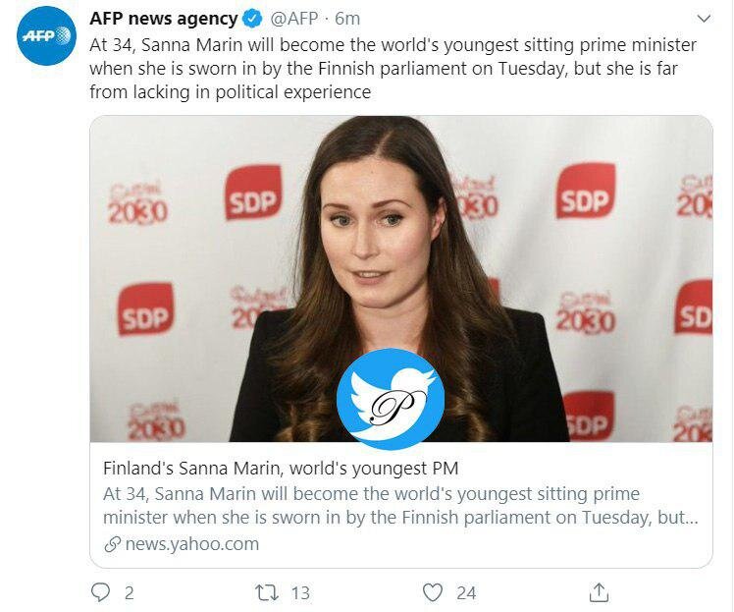This screenshot has height=612, width=734.
Task: Click the tweet body text
Action: tap(393, 69)
